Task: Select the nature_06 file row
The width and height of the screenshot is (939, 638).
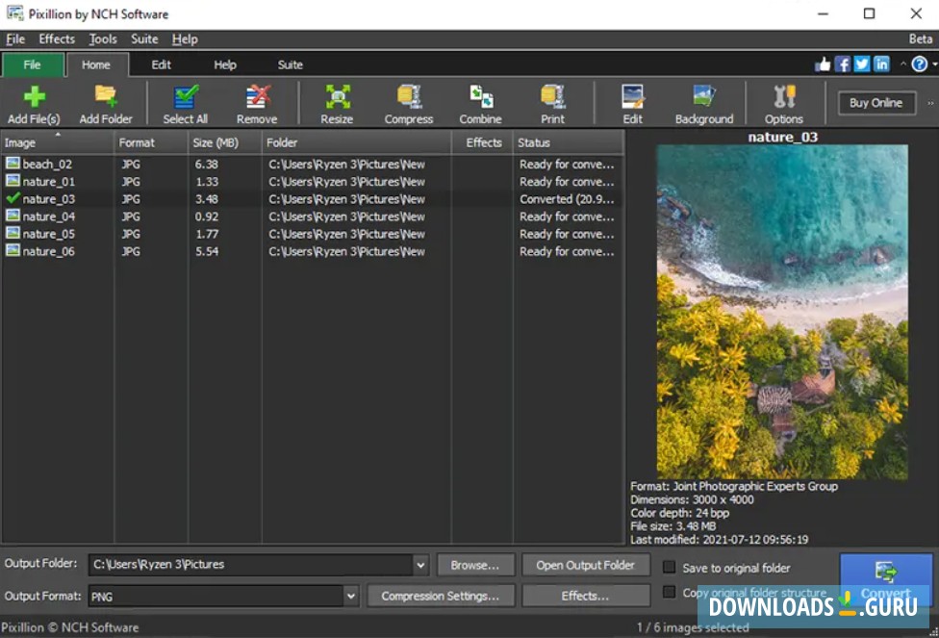Action: point(48,251)
